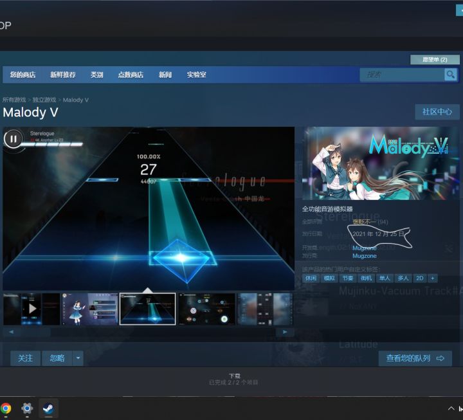463x420 pixels.
Task: Select the 2D tag
Action: pos(419,278)
